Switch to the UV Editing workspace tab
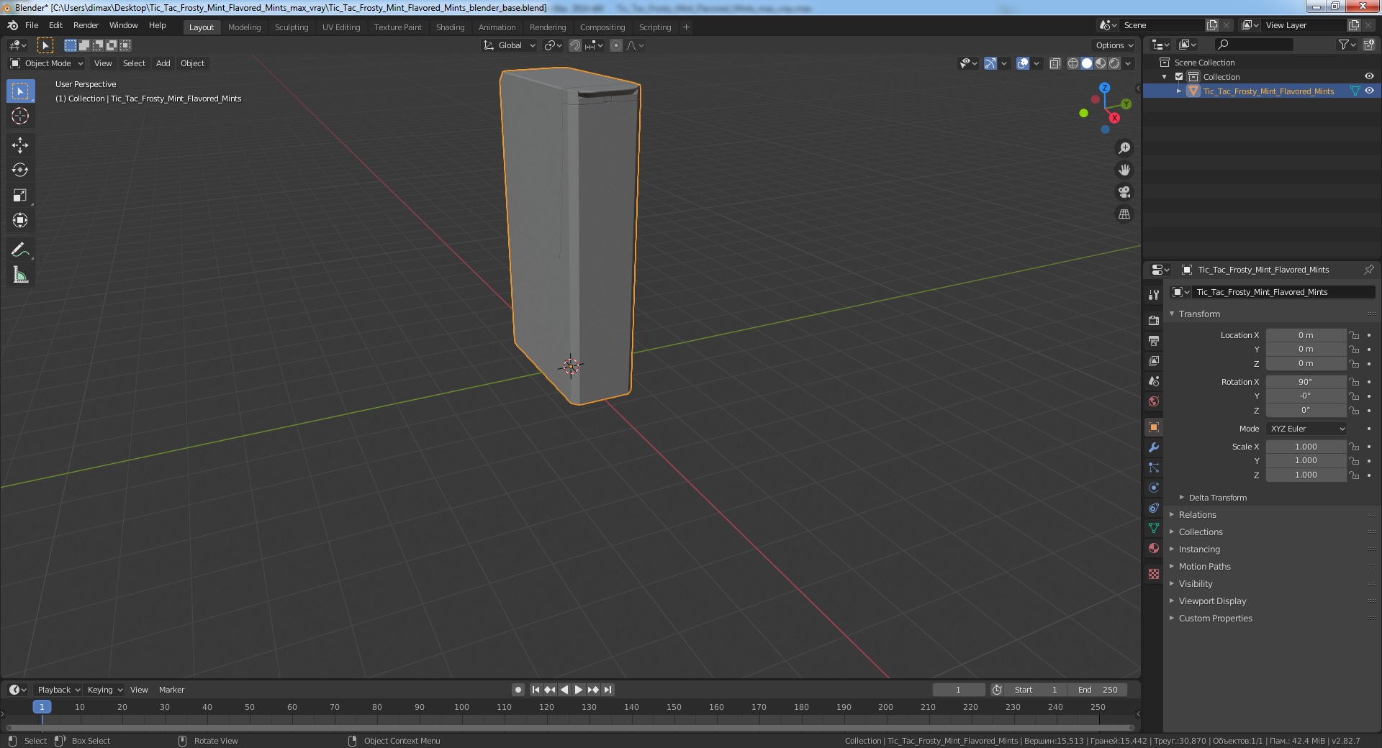Viewport: 1382px width, 748px height. [x=341, y=27]
